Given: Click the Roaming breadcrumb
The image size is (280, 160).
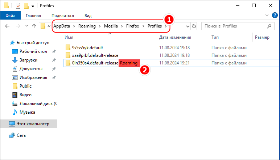Looking at the screenshot, I should click(x=87, y=26).
